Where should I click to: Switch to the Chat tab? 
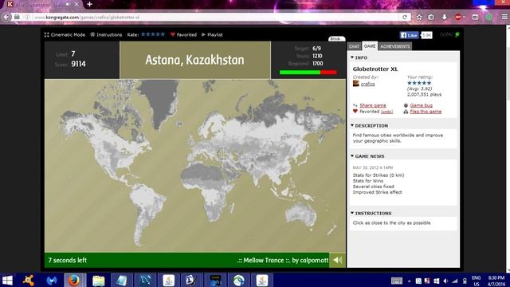(x=354, y=46)
